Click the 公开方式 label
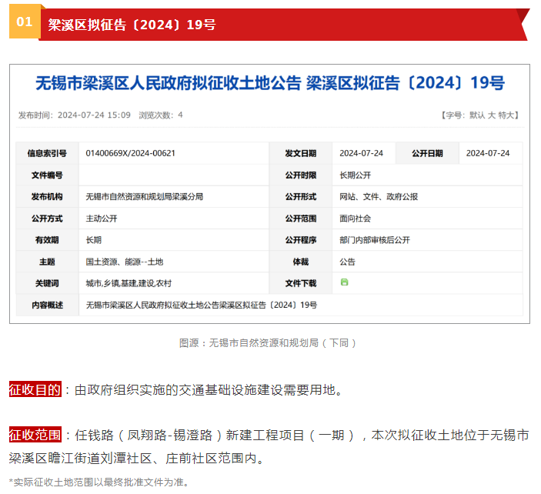The height and width of the screenshot is (494, 541). [47, 219]
